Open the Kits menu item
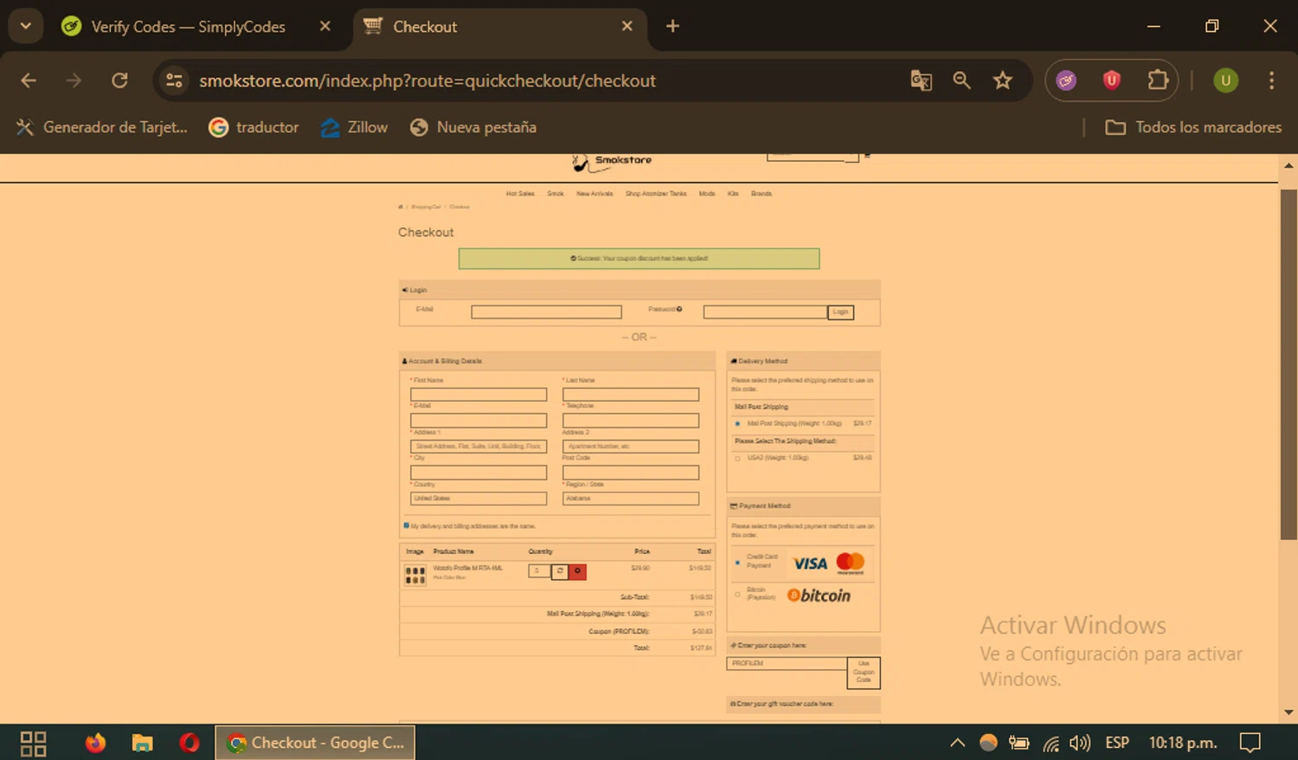 733,194
